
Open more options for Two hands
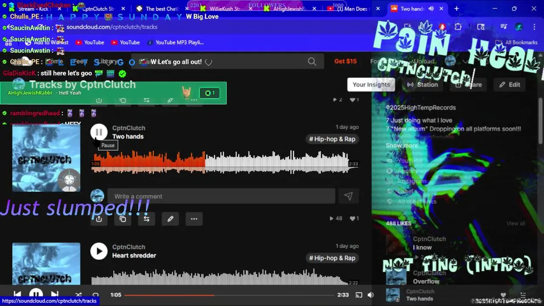coord(194,219)
